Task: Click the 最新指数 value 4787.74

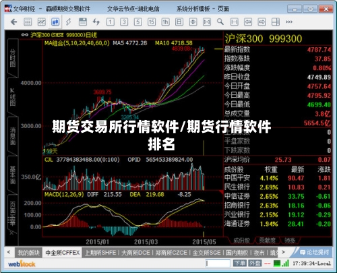Action: (319, 49)
